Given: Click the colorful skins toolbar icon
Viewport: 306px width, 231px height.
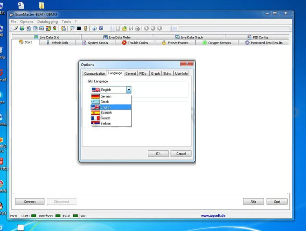Looking at the screenshot, I should 48,28.
